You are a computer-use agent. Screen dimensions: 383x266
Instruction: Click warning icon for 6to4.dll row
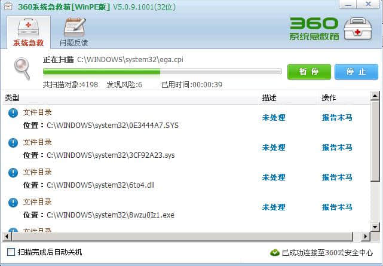pyautogui.click(x=13, y=173)
